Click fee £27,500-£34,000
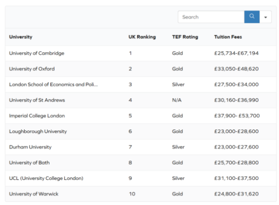 [x=236, y=84]
